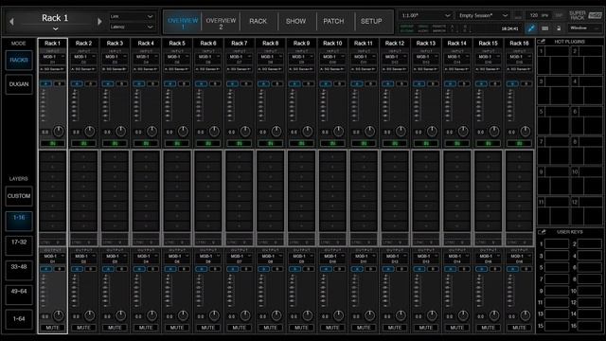Click blue-lit button above Rack 2 input meter

point(77,83)
